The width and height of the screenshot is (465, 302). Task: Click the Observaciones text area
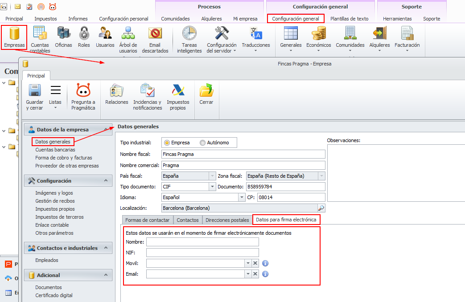[396, 173]
